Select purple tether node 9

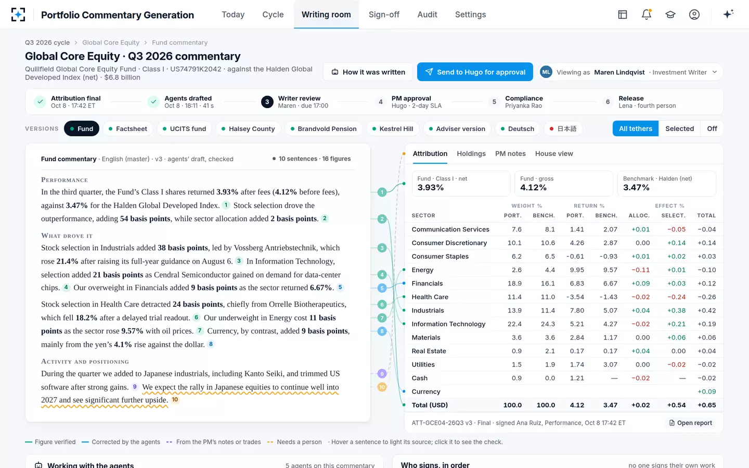(382, 373)
